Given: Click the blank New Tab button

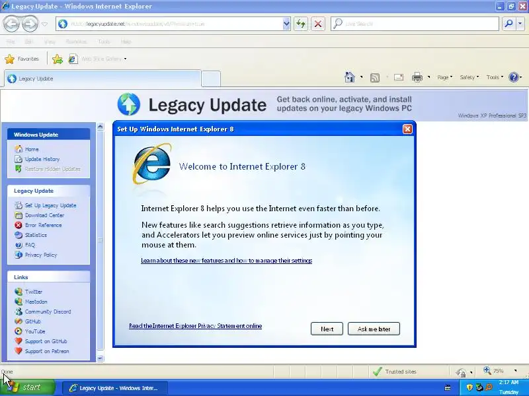Looking at the screenshot, I should click(x=211, y=79).
